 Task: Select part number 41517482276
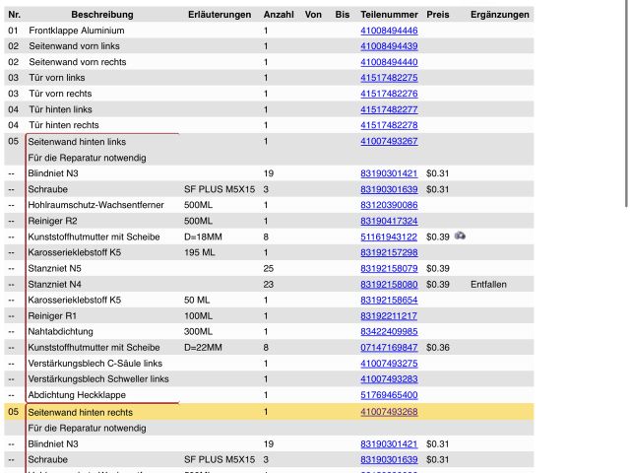click(389, 94)
